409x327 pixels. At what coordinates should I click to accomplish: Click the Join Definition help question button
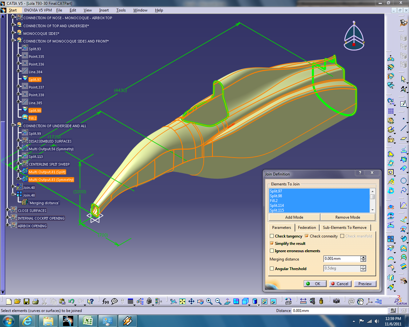coord(360,173)
